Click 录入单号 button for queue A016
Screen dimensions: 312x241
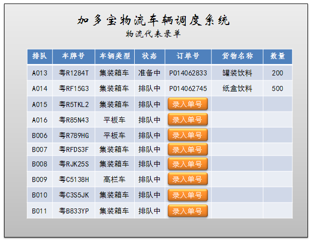click(x=188, y=119)
